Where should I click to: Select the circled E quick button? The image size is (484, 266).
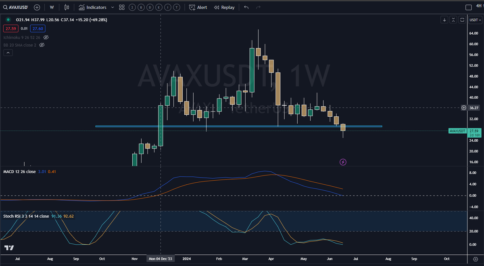[x=159, y=7]
